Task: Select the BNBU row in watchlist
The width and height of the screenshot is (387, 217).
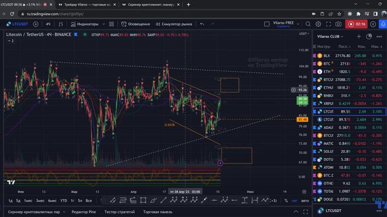Action: (350, 96)
